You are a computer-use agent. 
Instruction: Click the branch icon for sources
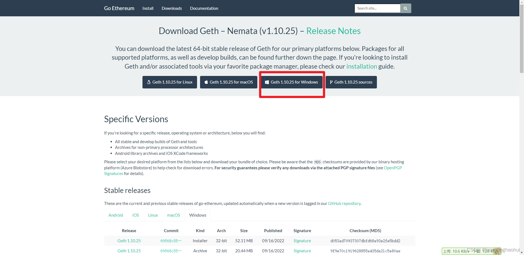[331, 82]
